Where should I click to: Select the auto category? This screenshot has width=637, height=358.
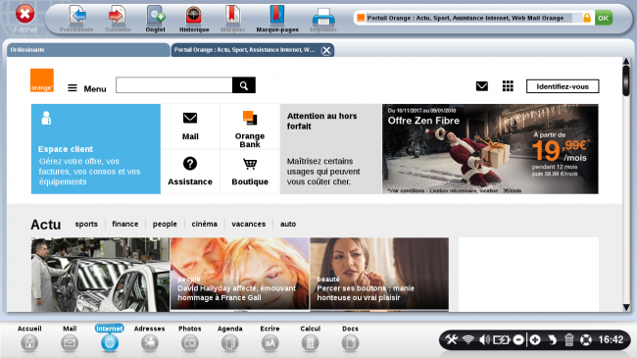[288, 224]
